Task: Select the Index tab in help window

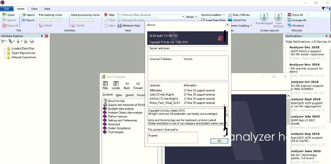Action: 119,95
